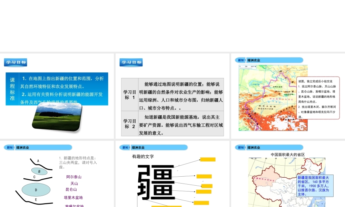
Task: Click the Xinjiang terrain relief map
Action: (273, 98)
